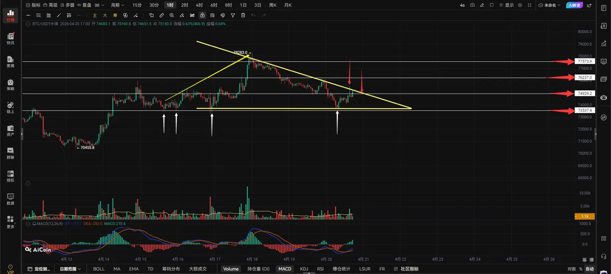
Task: Take a chart screenshot with camera icon
Action: coord(472,5)
